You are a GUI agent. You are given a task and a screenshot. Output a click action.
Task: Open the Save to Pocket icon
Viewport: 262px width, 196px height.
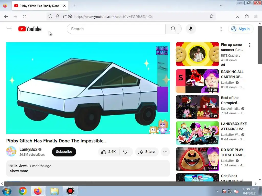point(237,16)
